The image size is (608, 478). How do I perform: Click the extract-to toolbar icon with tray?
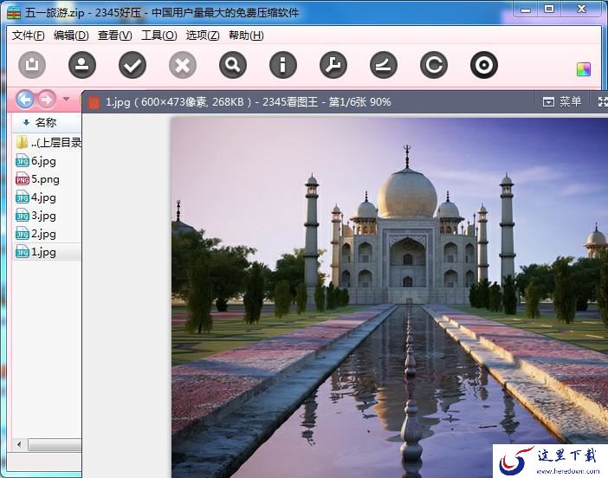[82, 65]
